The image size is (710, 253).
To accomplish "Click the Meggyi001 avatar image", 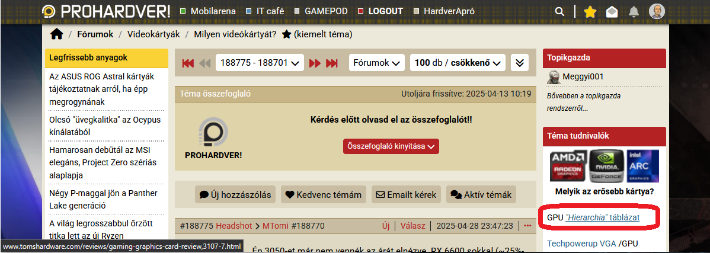I will tap(554, 77).
